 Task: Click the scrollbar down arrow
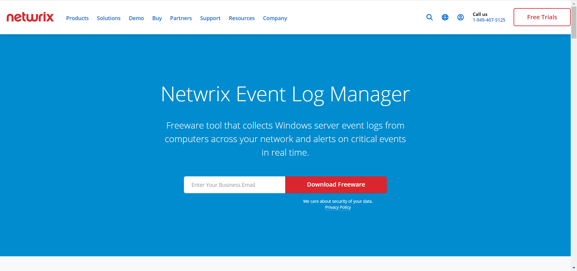point(574,268)
